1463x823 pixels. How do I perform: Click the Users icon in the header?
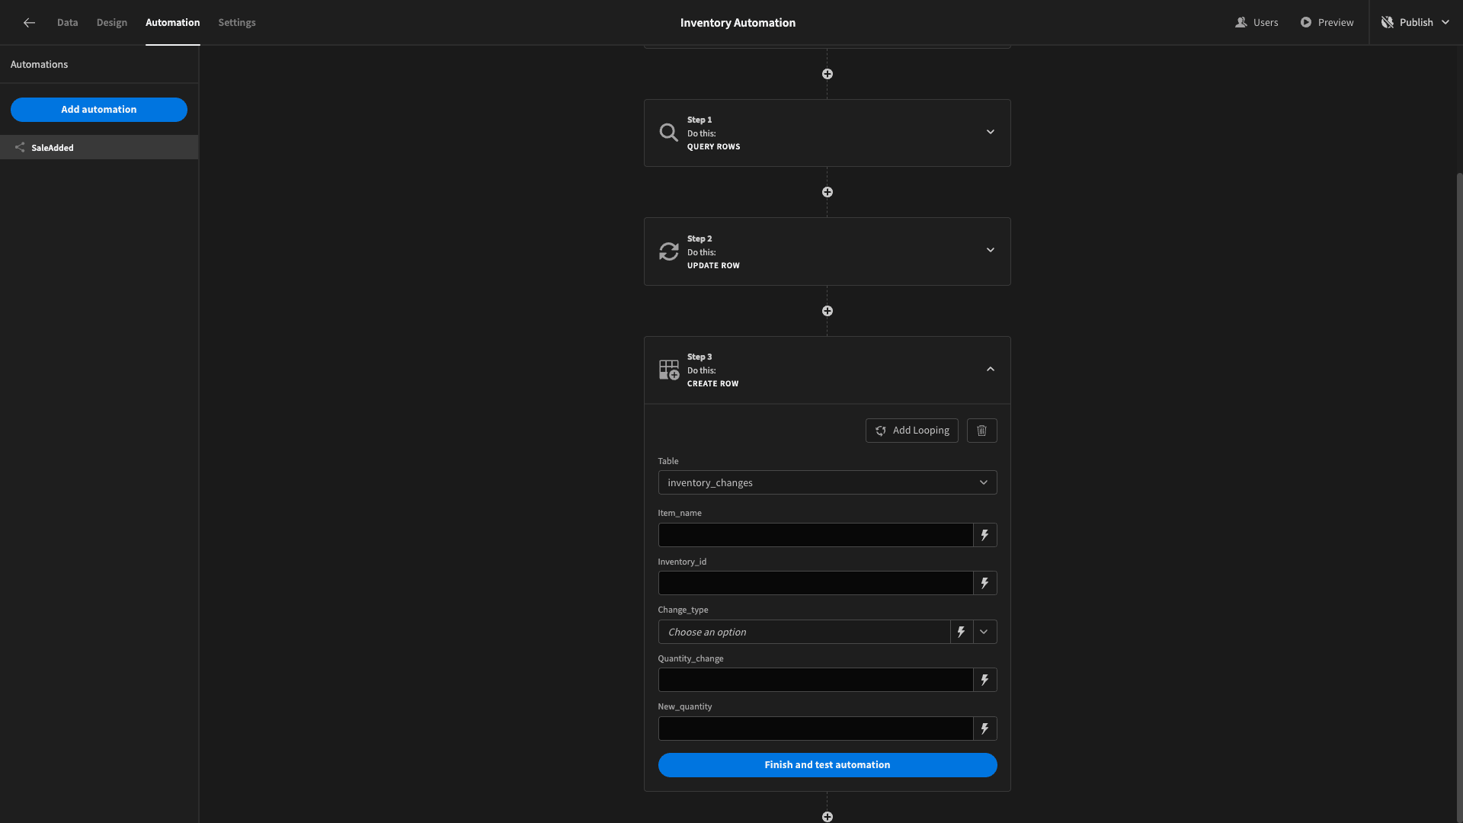click(x=1241, y=23)
